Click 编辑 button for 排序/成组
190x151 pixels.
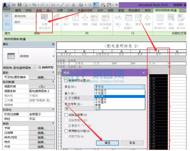pyautogui.click(x=42, y=137)
